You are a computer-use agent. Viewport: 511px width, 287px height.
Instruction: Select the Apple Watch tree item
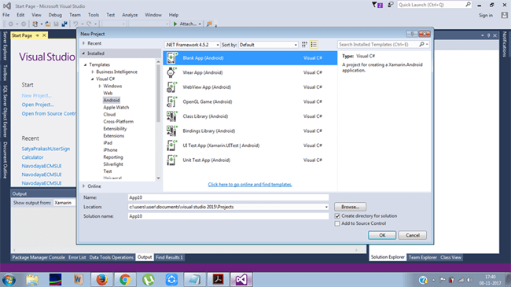[x=116, y=107]
